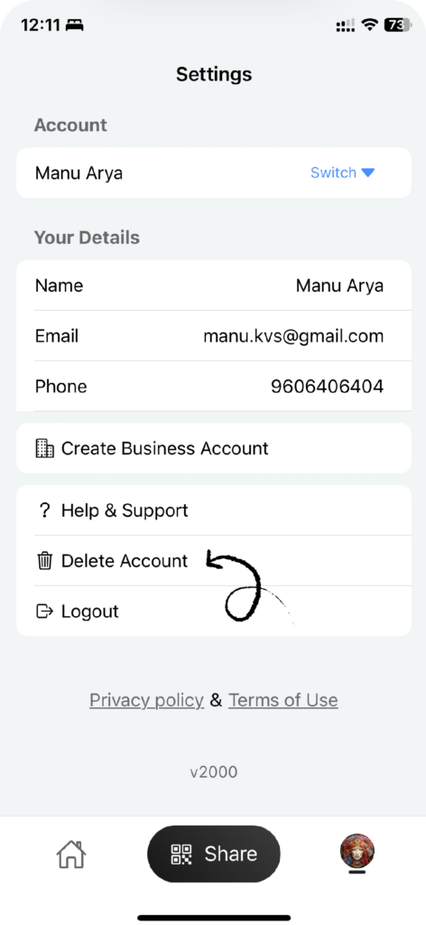Tap the building icon for business account
Image resolution: width=426 pixels, height=925 pixels.
pyautogui.click(x=45, y=448)
